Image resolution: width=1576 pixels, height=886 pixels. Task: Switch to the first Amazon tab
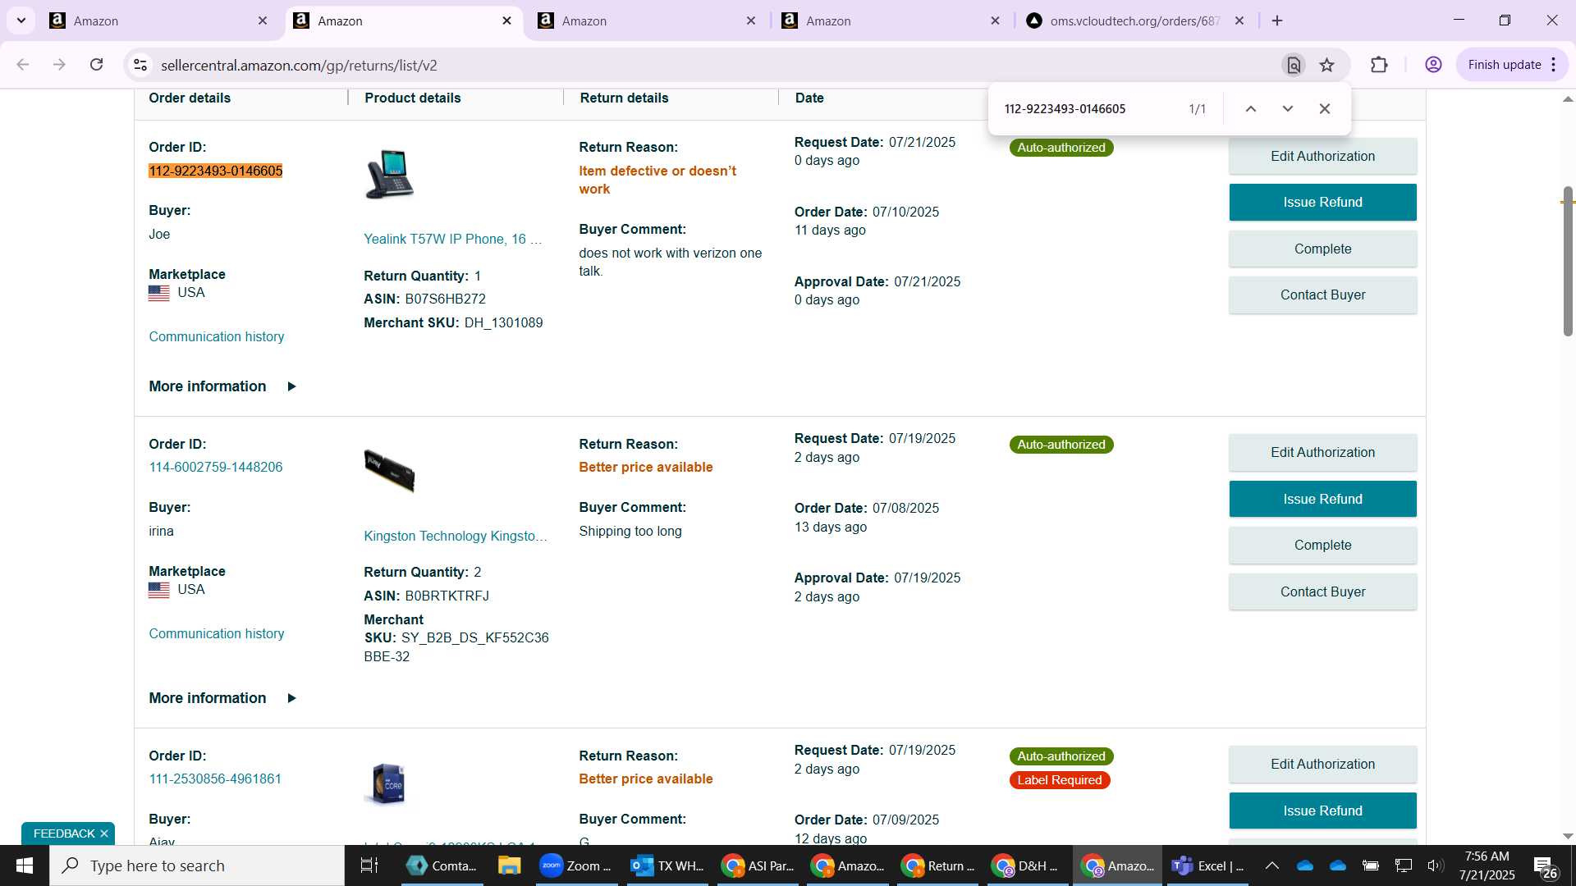pos(158,21)
